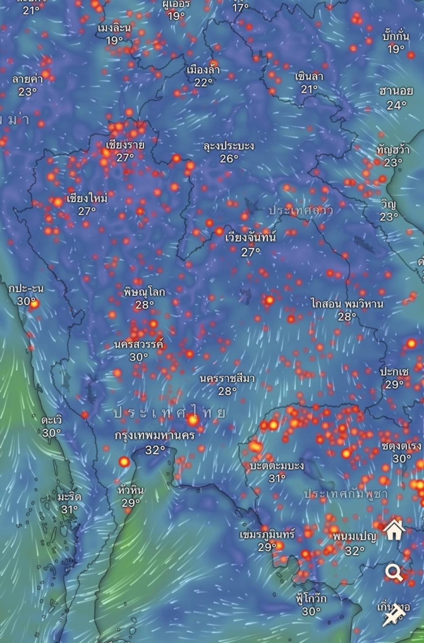Open the พิษณุโลก 28° forecast
Viewport: 424px width, 643px height.
[x=144, y=298]
